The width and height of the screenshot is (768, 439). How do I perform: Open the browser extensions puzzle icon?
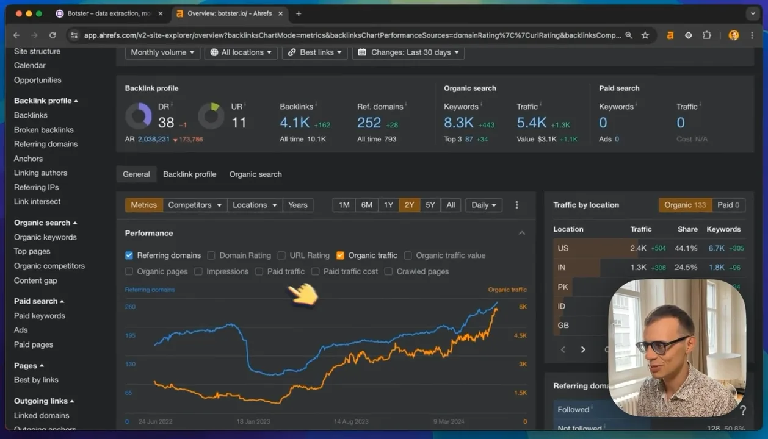coord(707,35)
